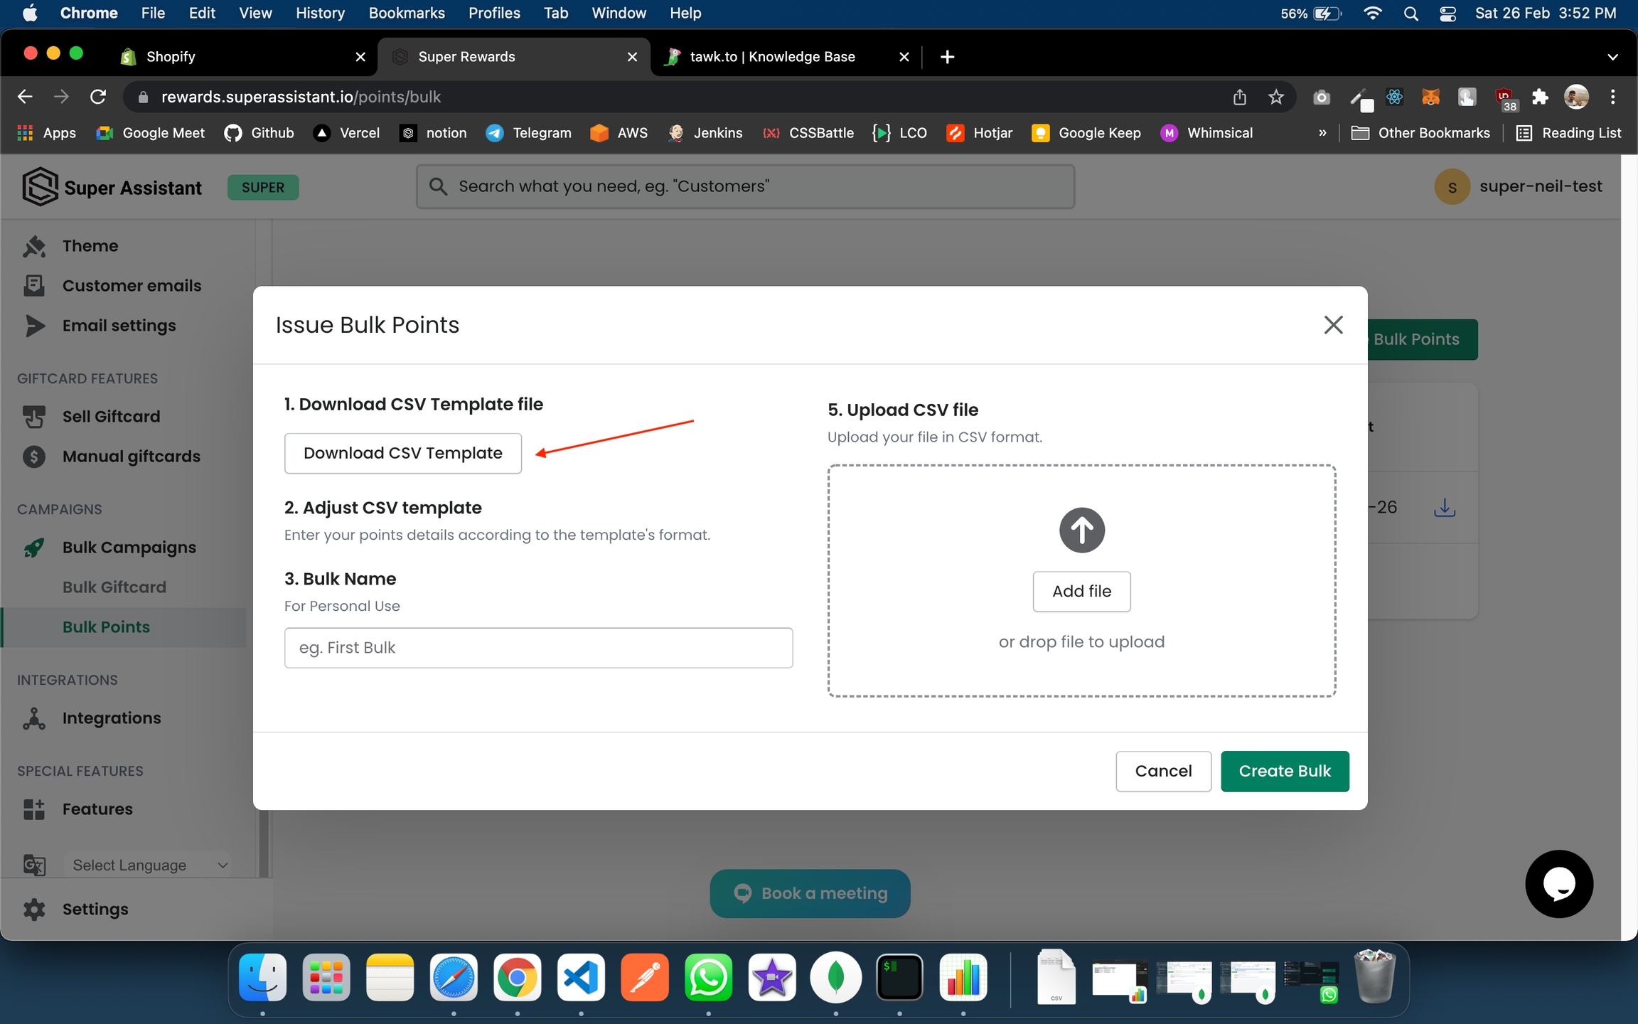
Task: Expand the Select Language dropdown
Action: [x=149, y=865]
